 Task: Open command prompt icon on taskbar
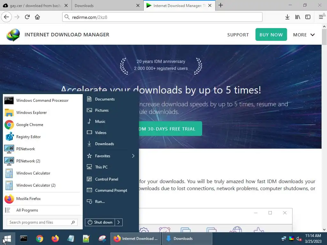(24, 239)
